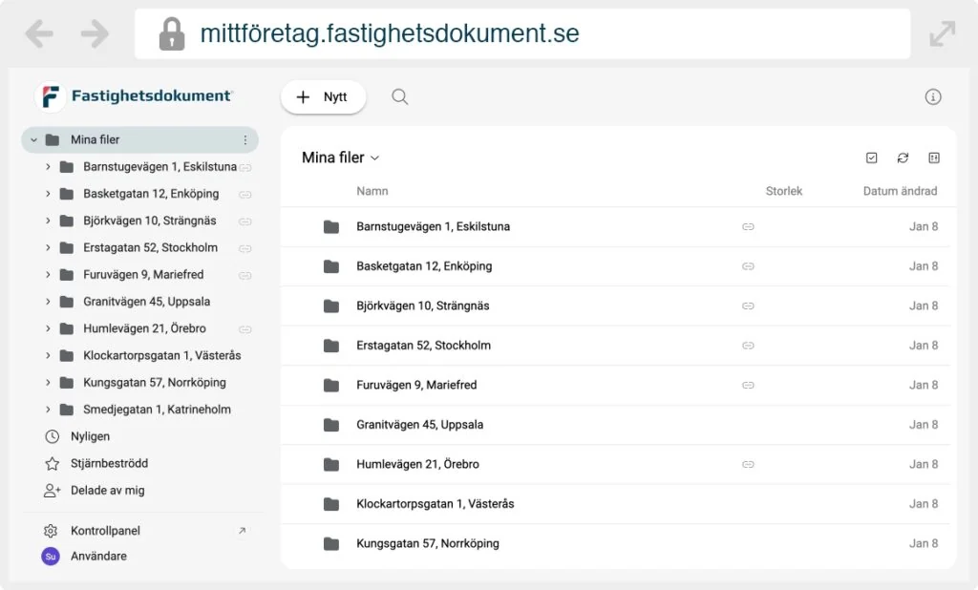Viewport: 978px width, 590px height.
Task: Sort by the Namn column header
Action: coord(372,191)
